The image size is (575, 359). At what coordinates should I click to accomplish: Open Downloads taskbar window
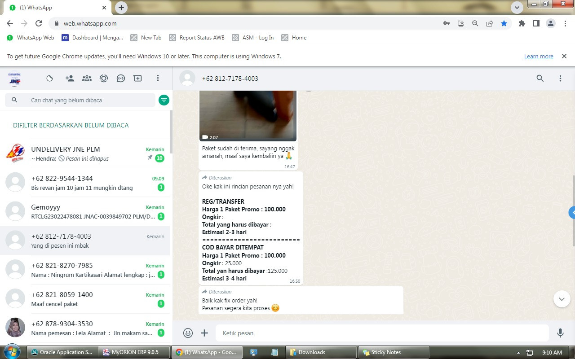(321, 352)
